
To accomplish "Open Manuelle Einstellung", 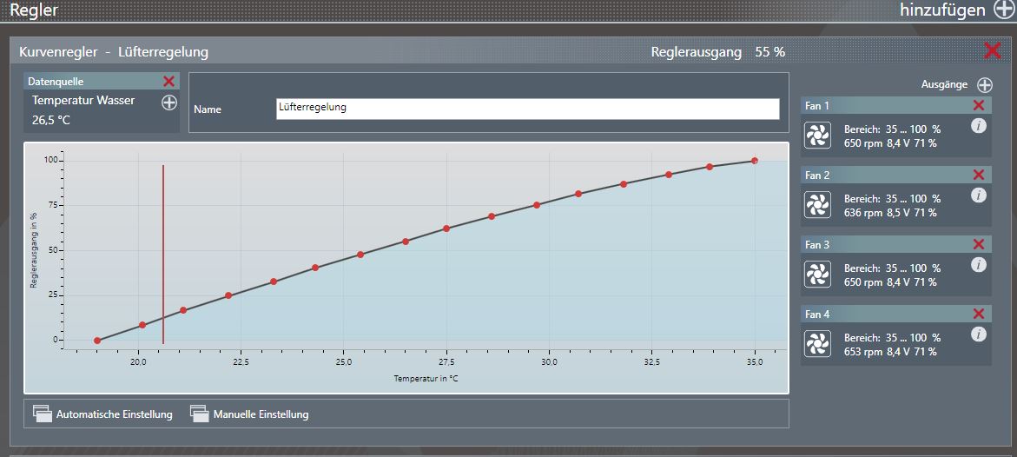I will pos(249,414).
